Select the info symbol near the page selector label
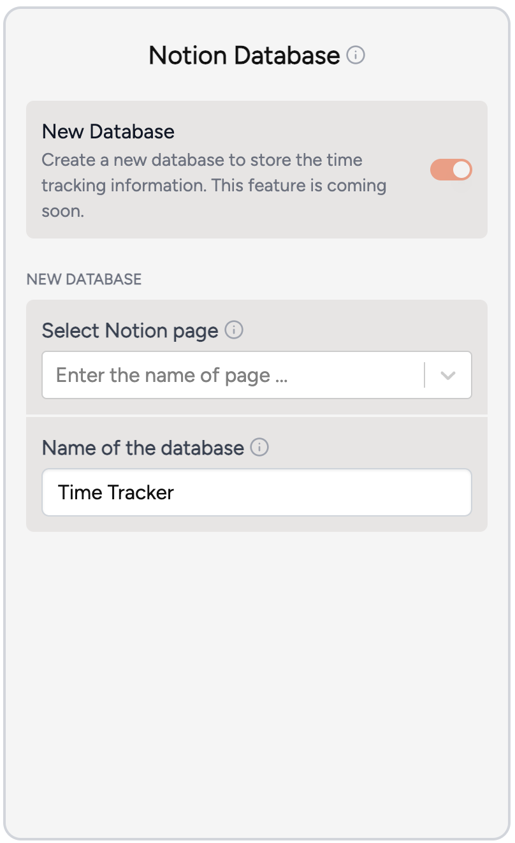515x843 pixels. point(235,330)
